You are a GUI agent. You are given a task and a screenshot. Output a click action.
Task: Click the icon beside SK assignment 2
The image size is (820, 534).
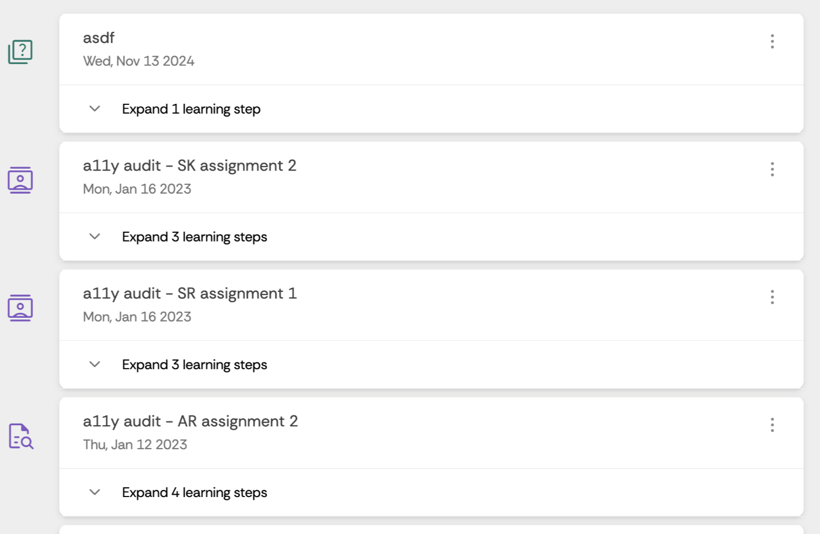pos(20,180)
